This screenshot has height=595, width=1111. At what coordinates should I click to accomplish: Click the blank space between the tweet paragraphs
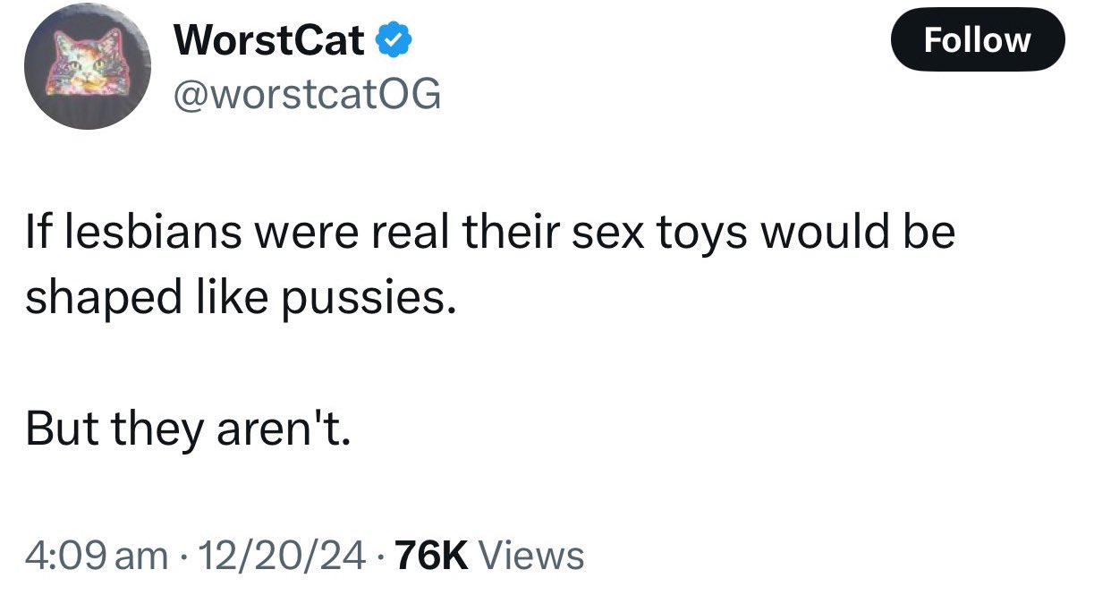pyautogui.click(x=490, y=365)
